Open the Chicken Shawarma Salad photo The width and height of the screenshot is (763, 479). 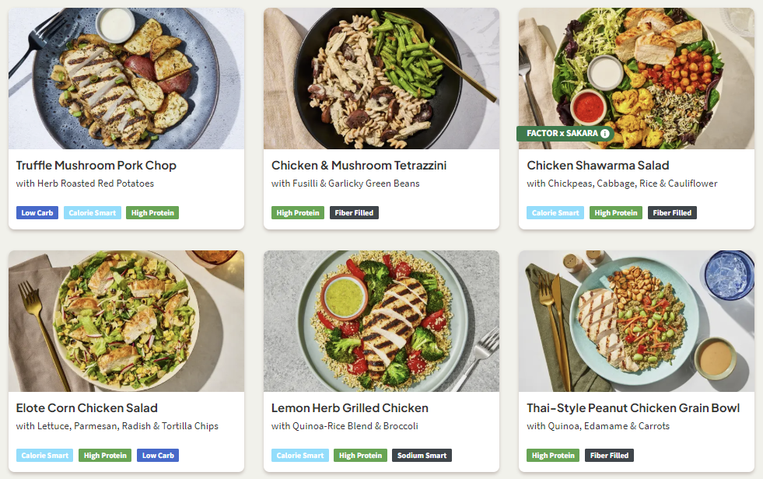tap(636, 70)
